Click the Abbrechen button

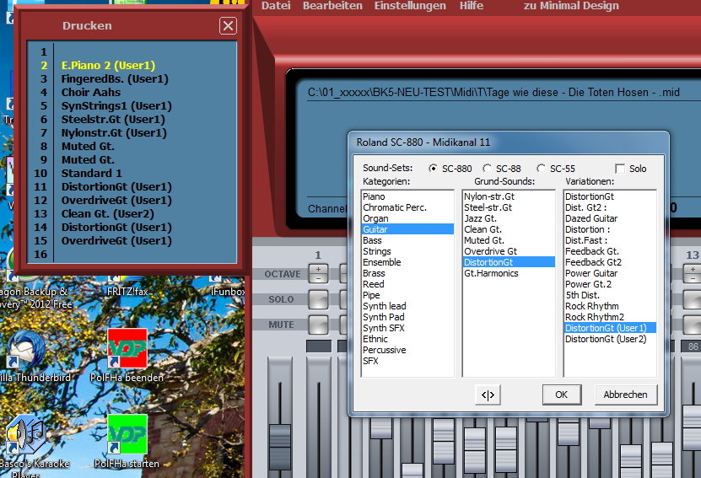[x=625, y=394]
